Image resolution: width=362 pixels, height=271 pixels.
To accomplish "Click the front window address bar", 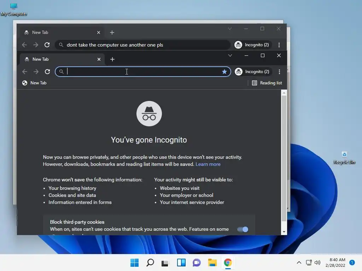I will pyautogui.click(x=143, y=72).
